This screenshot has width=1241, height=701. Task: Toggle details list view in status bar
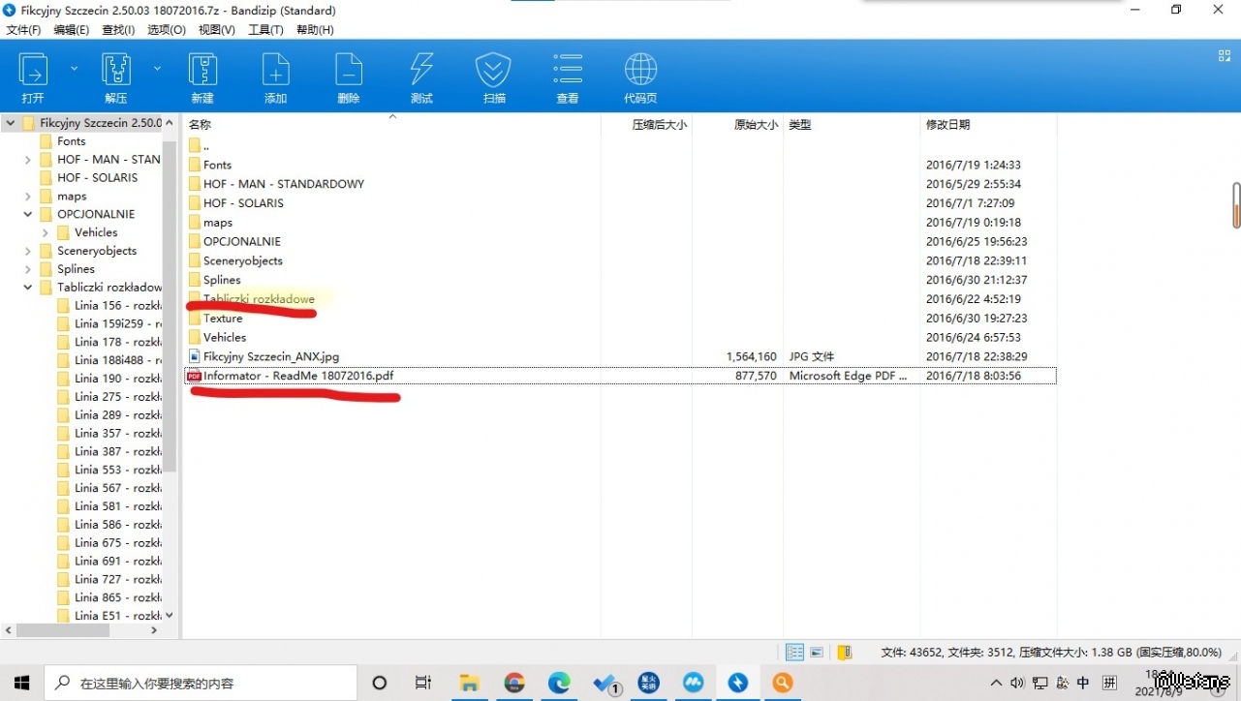pyautogui.click(x=794, y=653)
